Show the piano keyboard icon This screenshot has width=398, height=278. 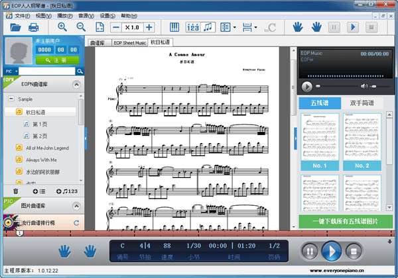pos(174,27)
